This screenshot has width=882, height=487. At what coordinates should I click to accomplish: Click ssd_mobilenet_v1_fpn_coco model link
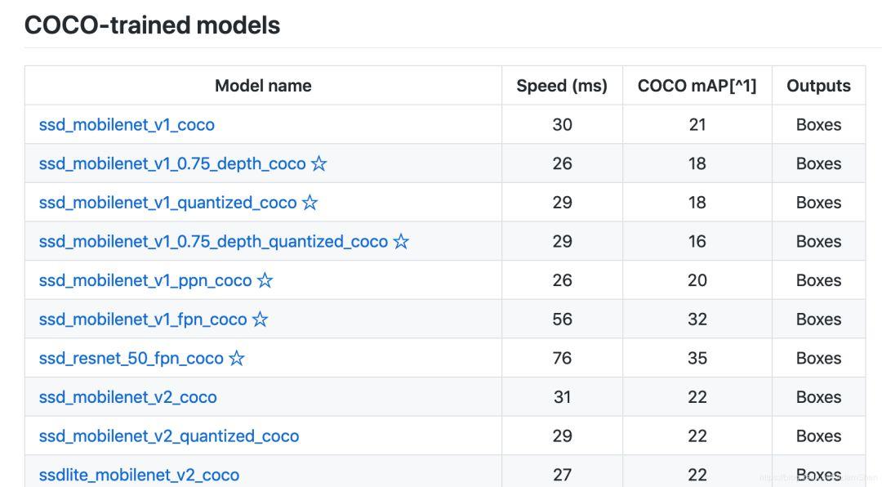point(143,319)
